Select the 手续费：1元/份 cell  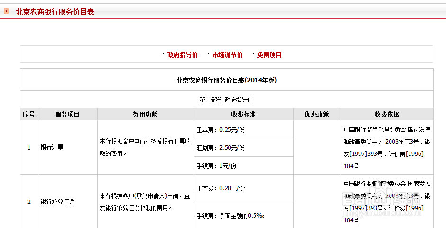coord(244,166)
